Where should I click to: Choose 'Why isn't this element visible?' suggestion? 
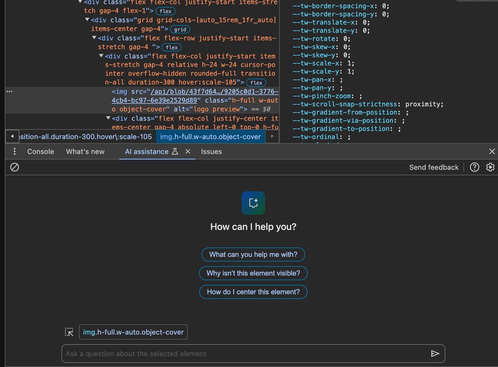click(253, 273)
